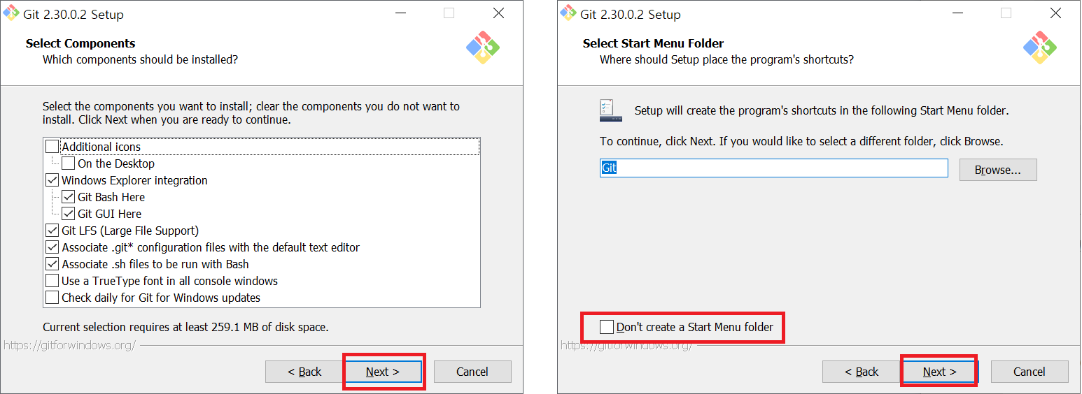
Task: Check the On the Desktop option
Action: (69, 163)
